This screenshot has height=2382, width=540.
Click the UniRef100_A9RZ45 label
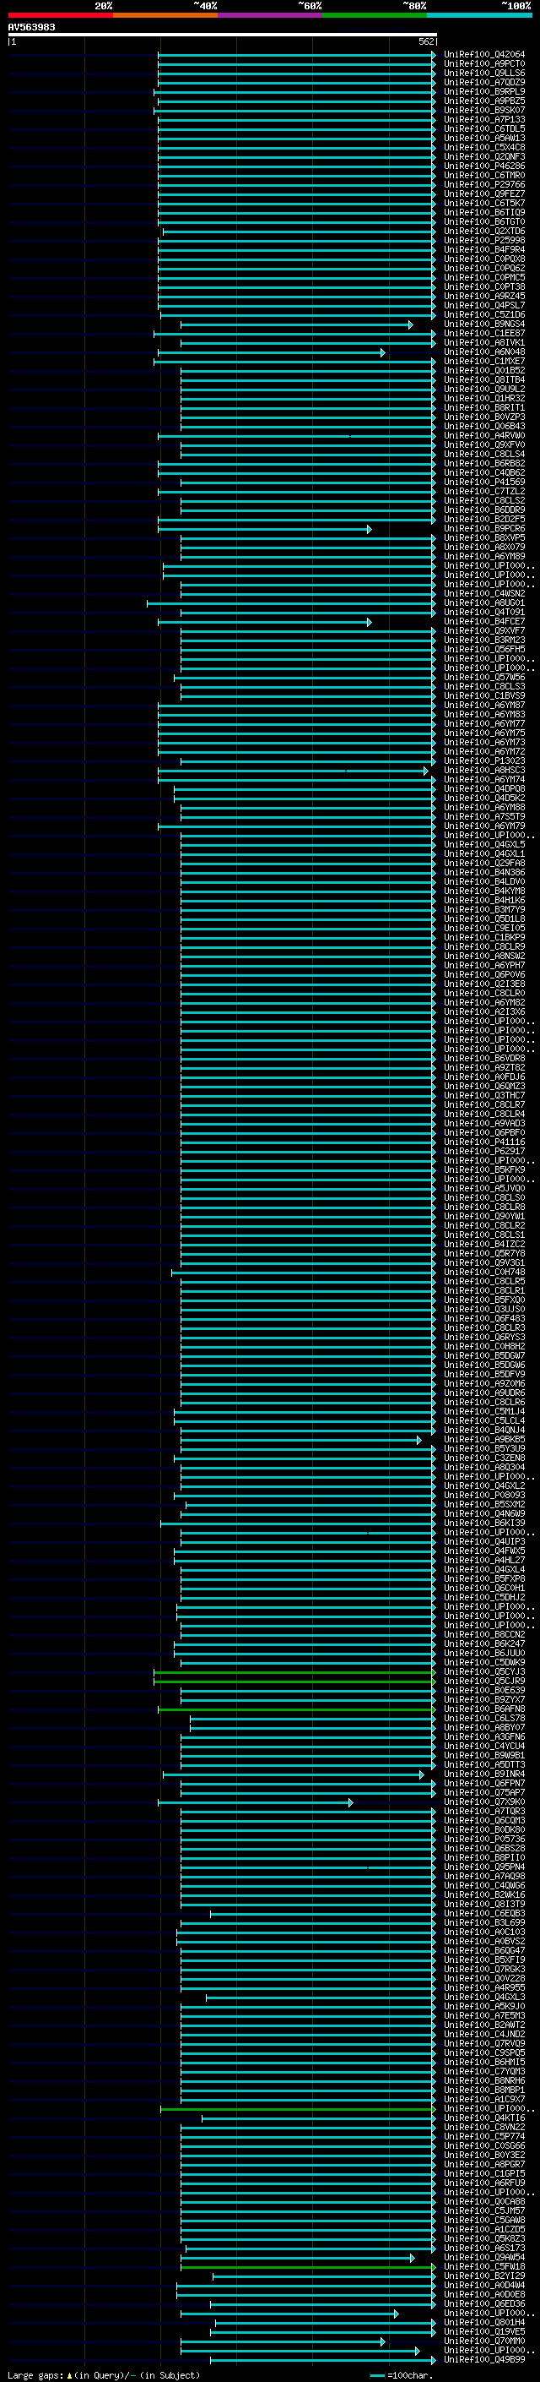484,296
